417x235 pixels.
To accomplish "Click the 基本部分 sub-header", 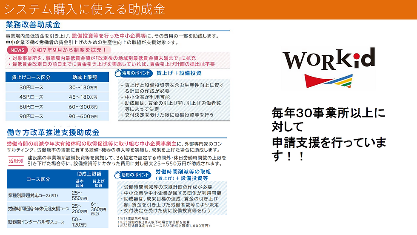I will pos(80,183).
